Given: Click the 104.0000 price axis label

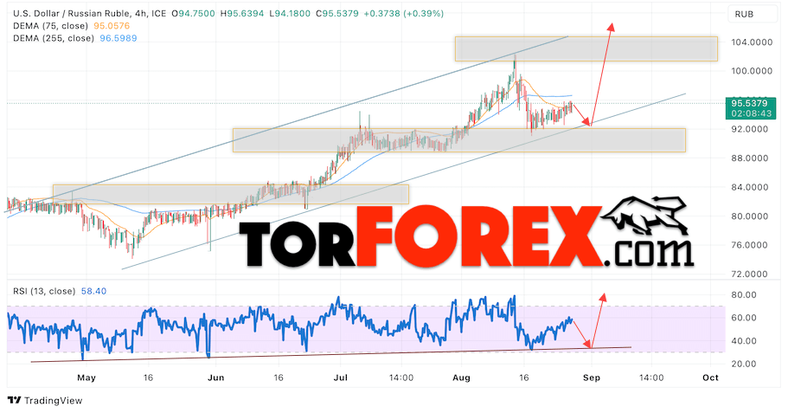Looking at the screenshot, I should pyautogui.click(x=752, y=42).
